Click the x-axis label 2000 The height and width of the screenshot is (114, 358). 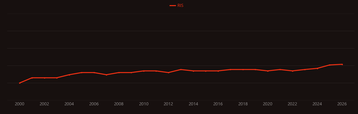20,104
